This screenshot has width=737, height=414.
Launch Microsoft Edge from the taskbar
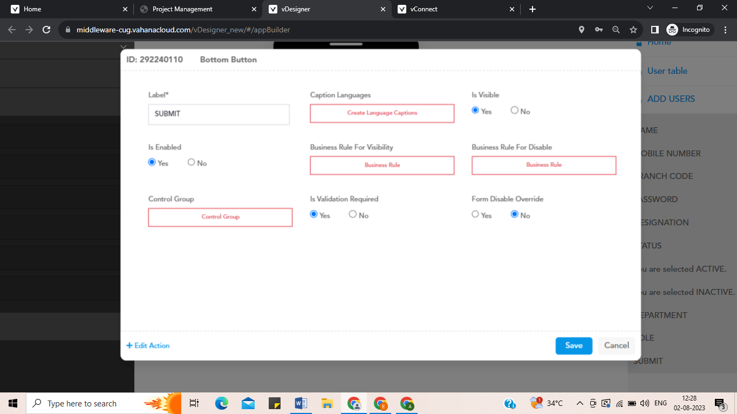(222, 403)
